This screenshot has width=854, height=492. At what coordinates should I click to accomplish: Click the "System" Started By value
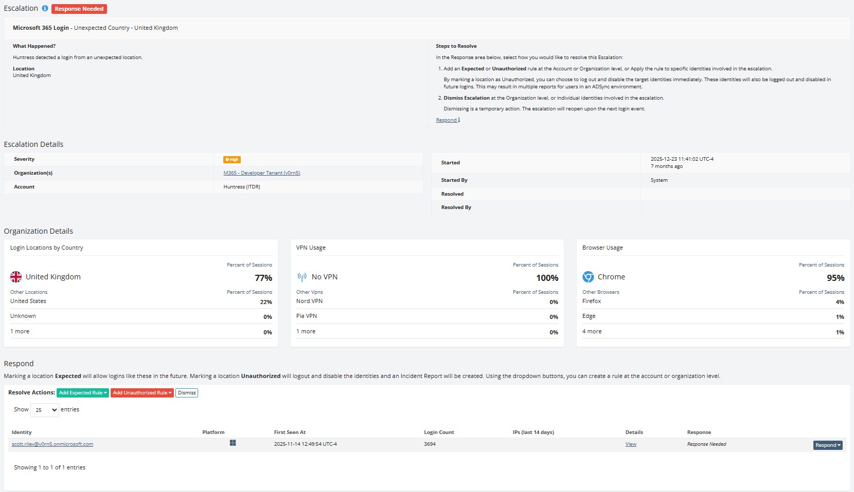point(659,180)
